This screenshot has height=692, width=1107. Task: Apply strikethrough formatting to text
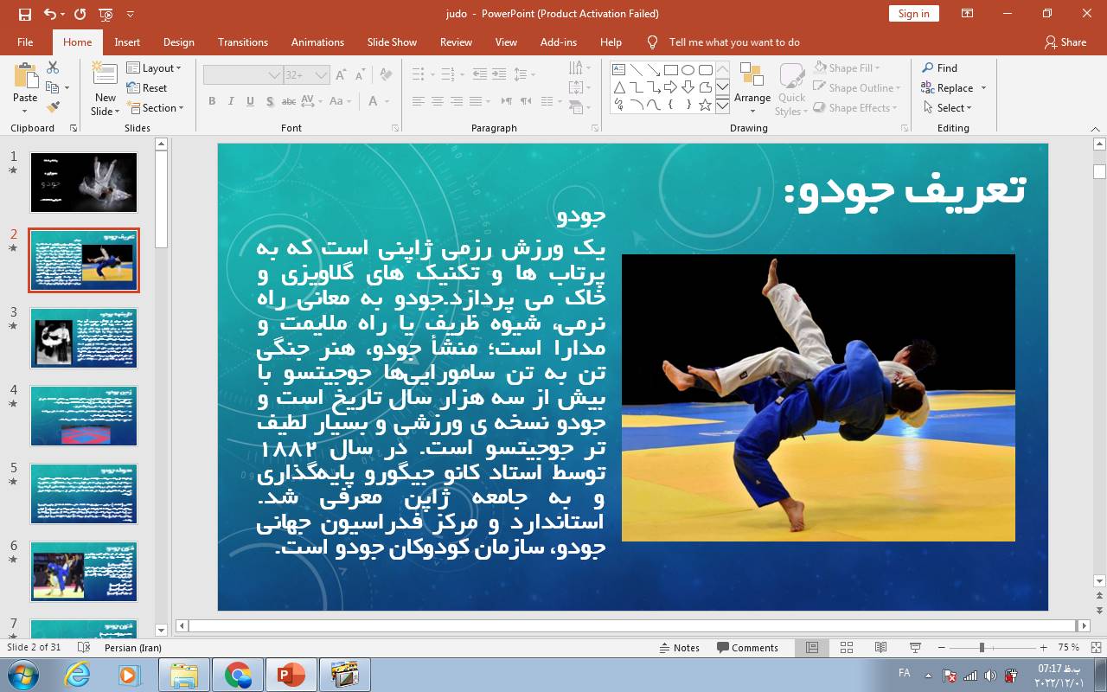tap(289, 100)
